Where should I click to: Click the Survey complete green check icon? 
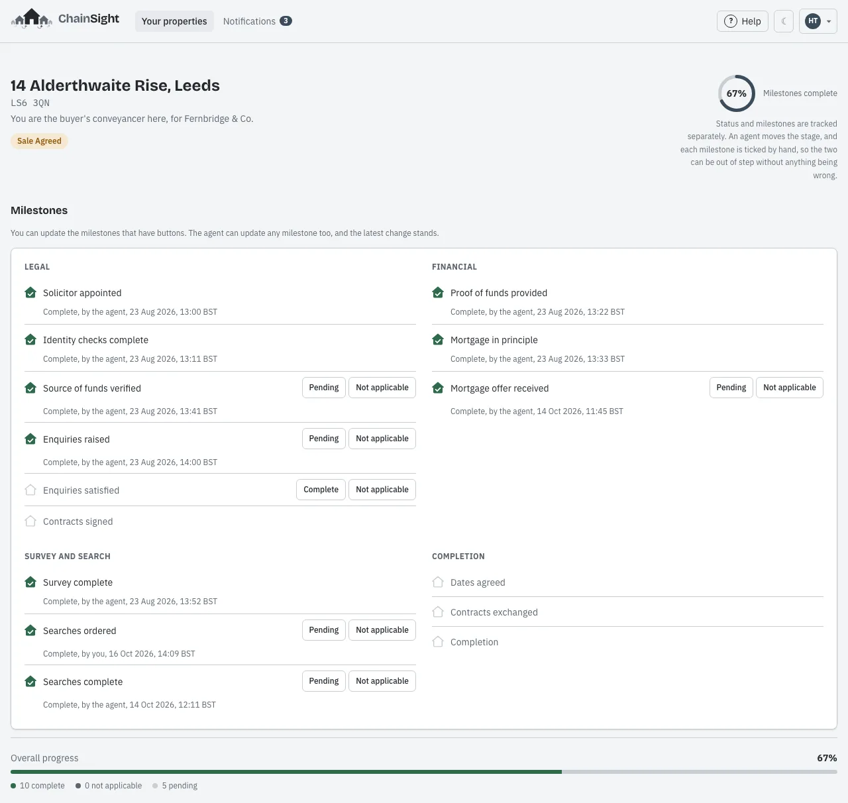tap(30, 582)
